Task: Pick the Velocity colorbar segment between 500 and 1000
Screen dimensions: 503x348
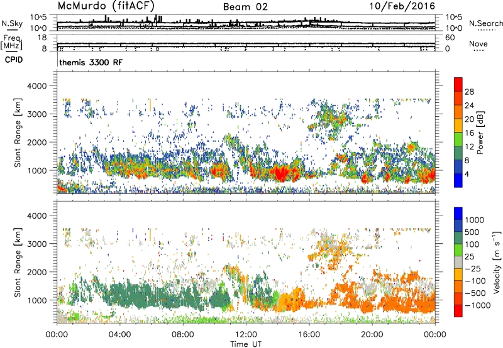Action: click(x=458, y=226)
